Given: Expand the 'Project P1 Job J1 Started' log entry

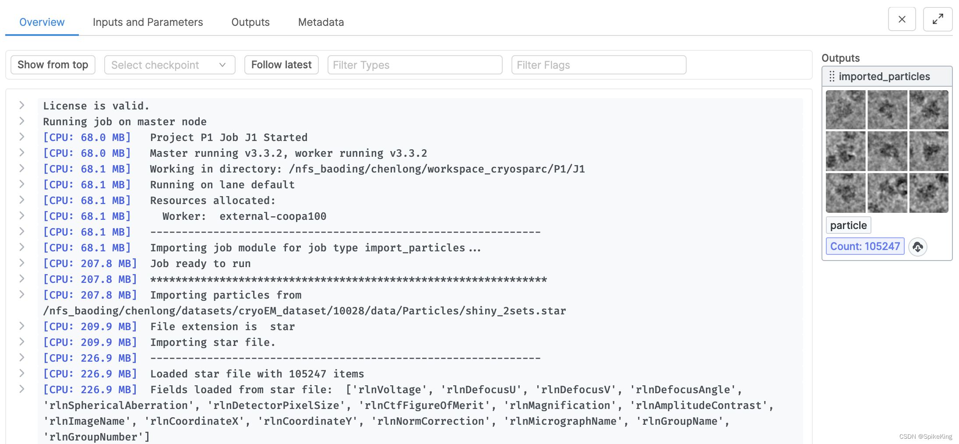Looking at the screenshot, I should 21,137.
